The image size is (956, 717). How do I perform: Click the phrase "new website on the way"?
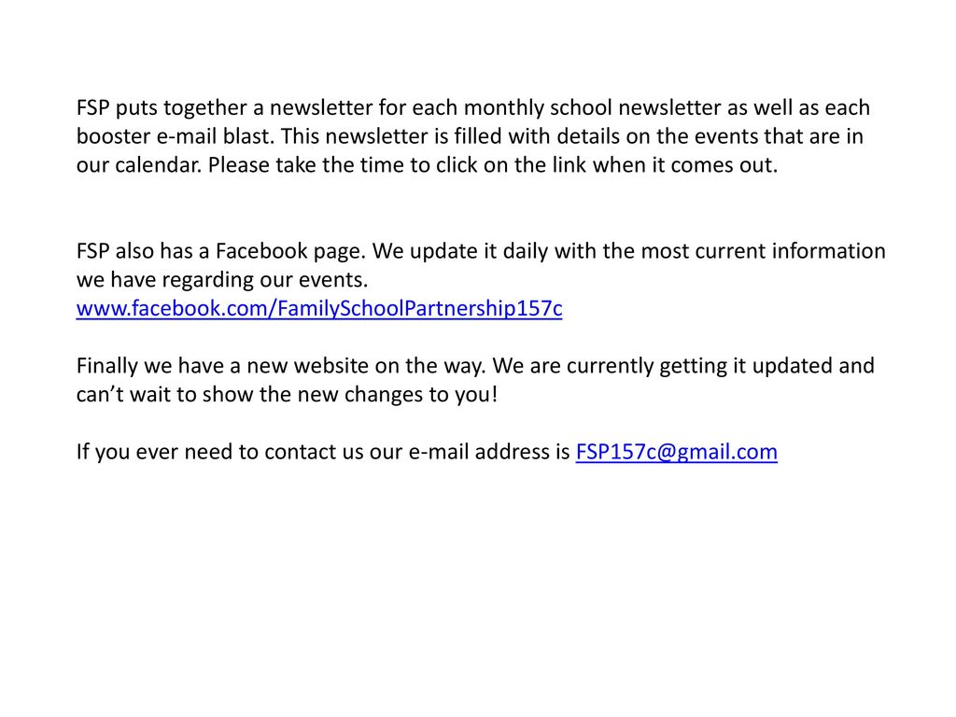pyautogui.click(x=366, y=366)
